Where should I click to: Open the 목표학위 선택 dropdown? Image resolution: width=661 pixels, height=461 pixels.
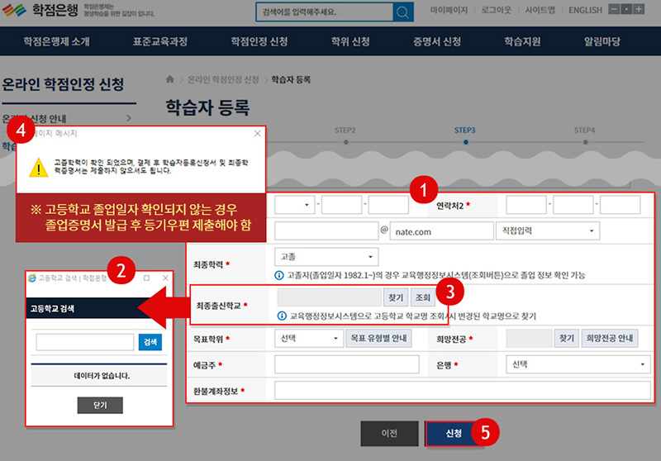(309, 339)
